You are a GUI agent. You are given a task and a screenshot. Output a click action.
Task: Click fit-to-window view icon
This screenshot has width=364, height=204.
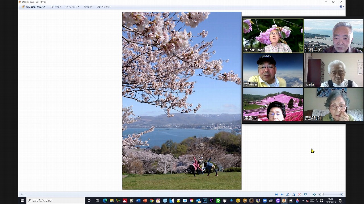tap(314, 194)
